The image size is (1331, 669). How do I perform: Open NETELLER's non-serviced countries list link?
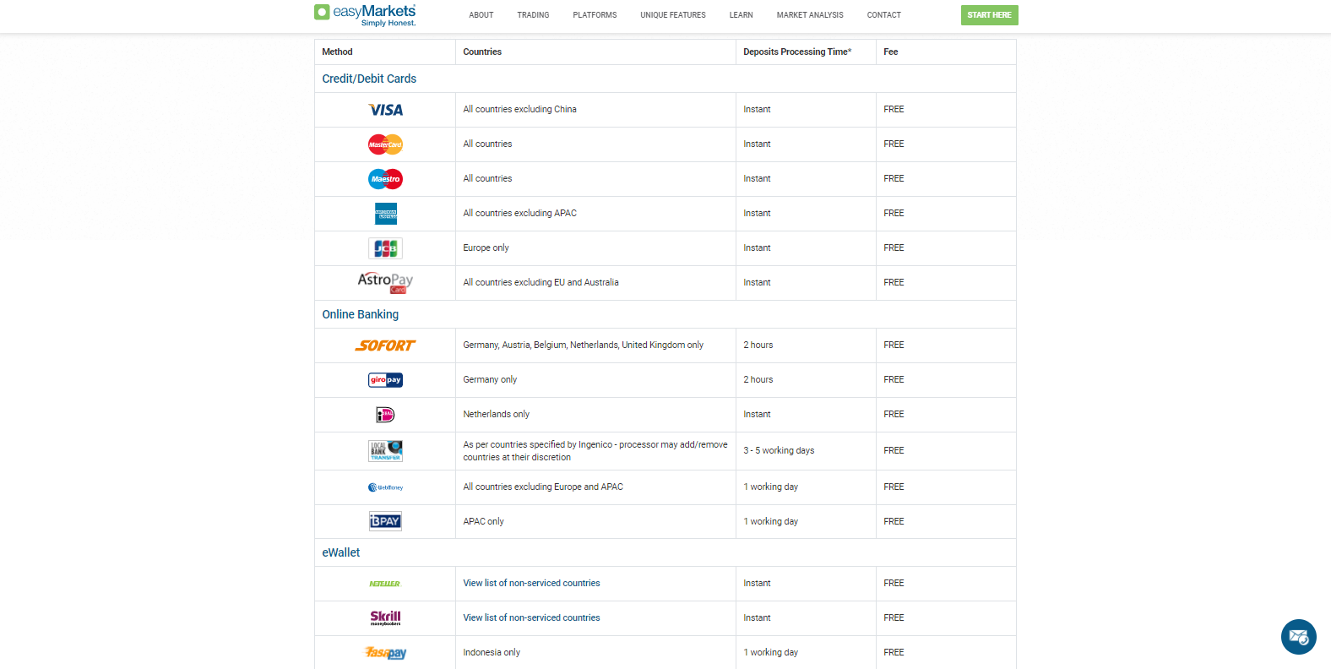(531, 583)
